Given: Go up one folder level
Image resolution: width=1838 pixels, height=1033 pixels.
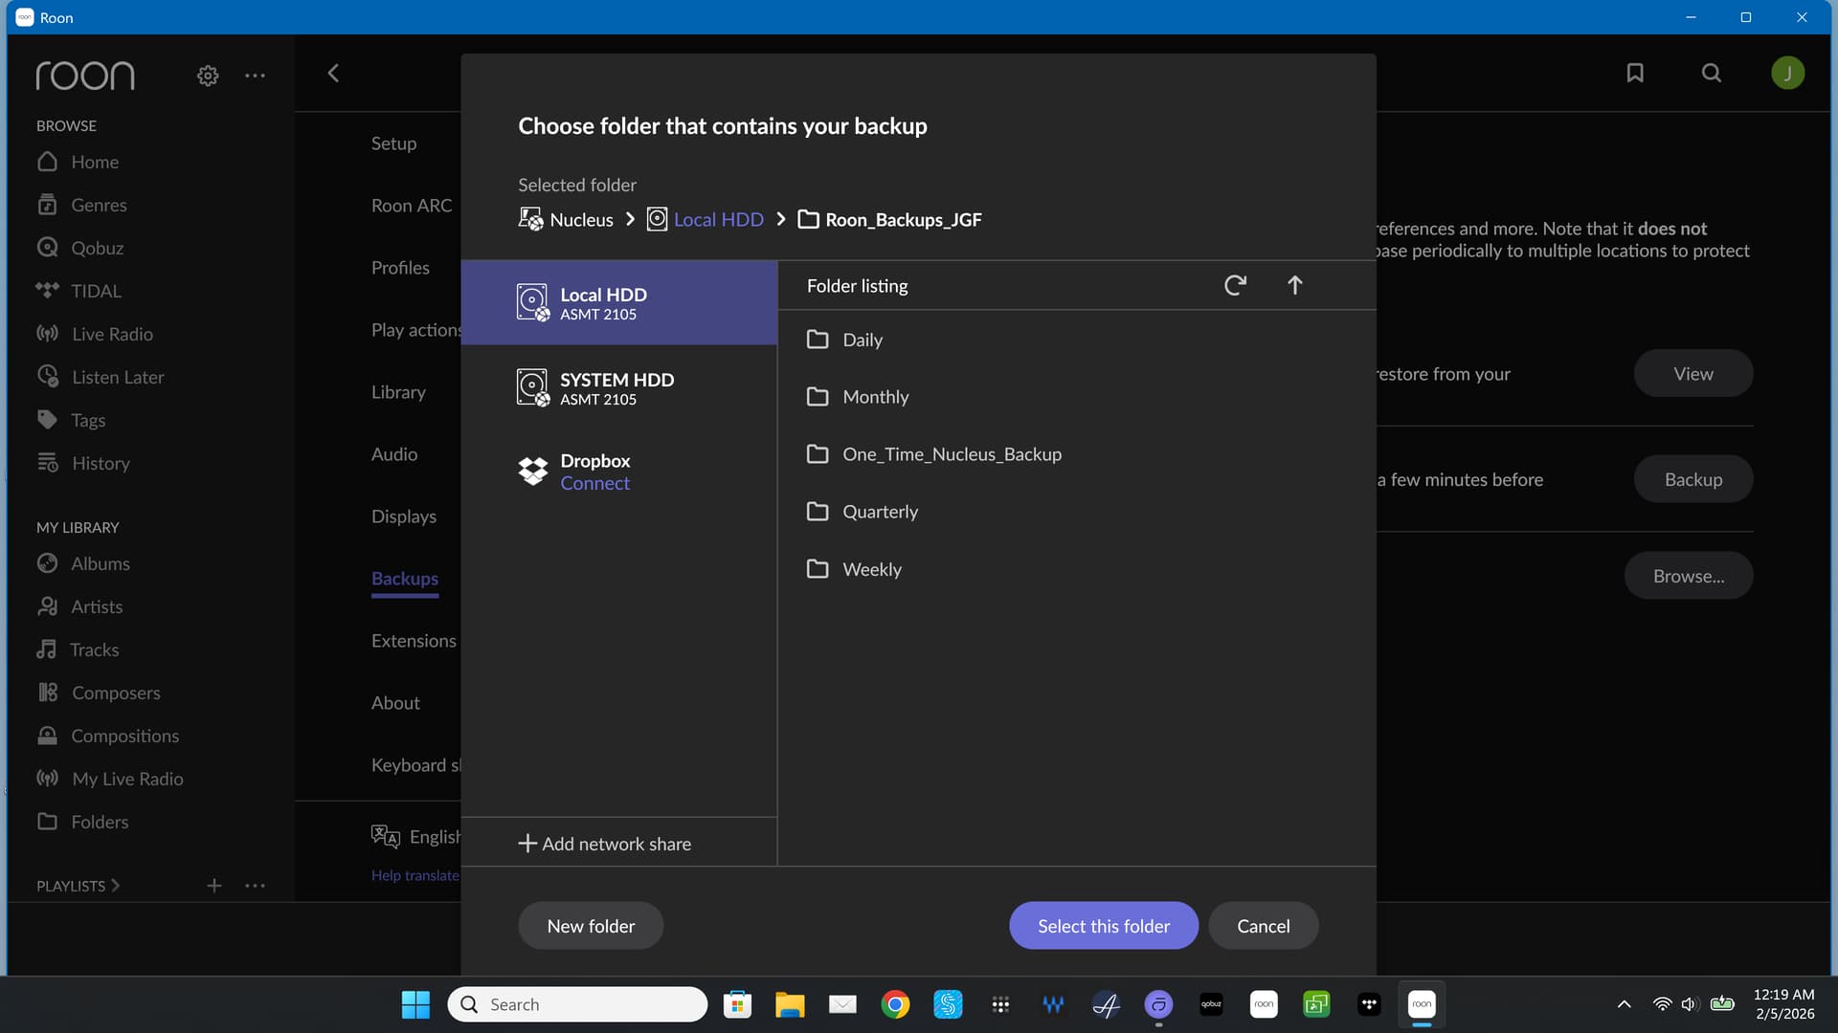Looking at the screenshot, I should 1294,285.
